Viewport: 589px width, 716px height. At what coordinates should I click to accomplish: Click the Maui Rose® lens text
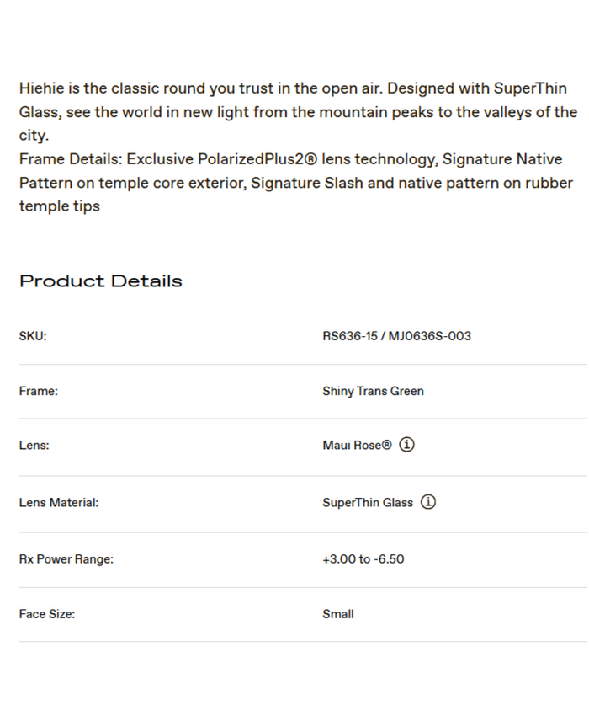click(x=357, y=446)
